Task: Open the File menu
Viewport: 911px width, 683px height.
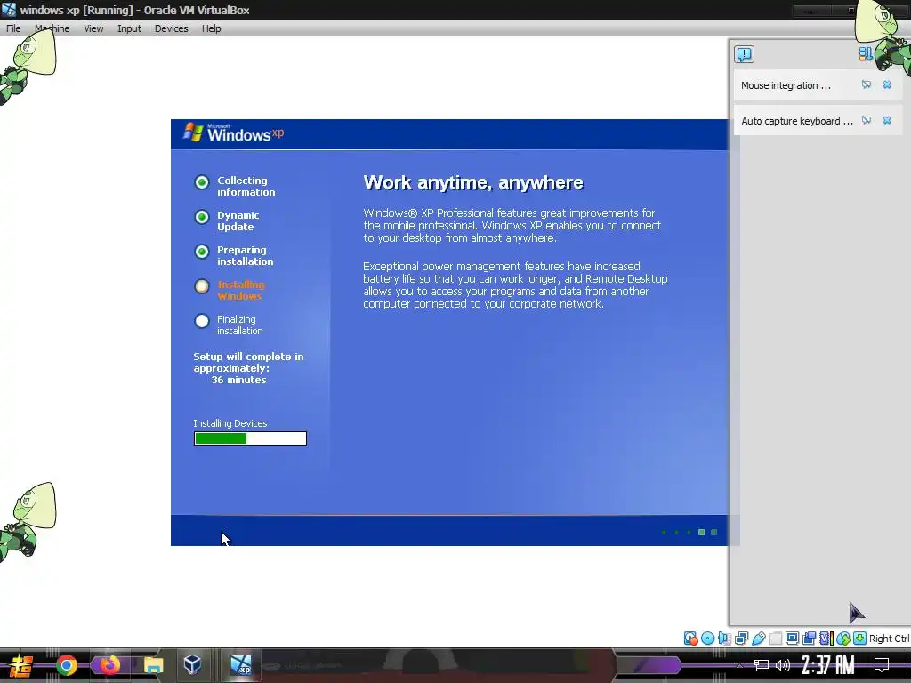Action: pyautogui.click(x=13, y=28)
